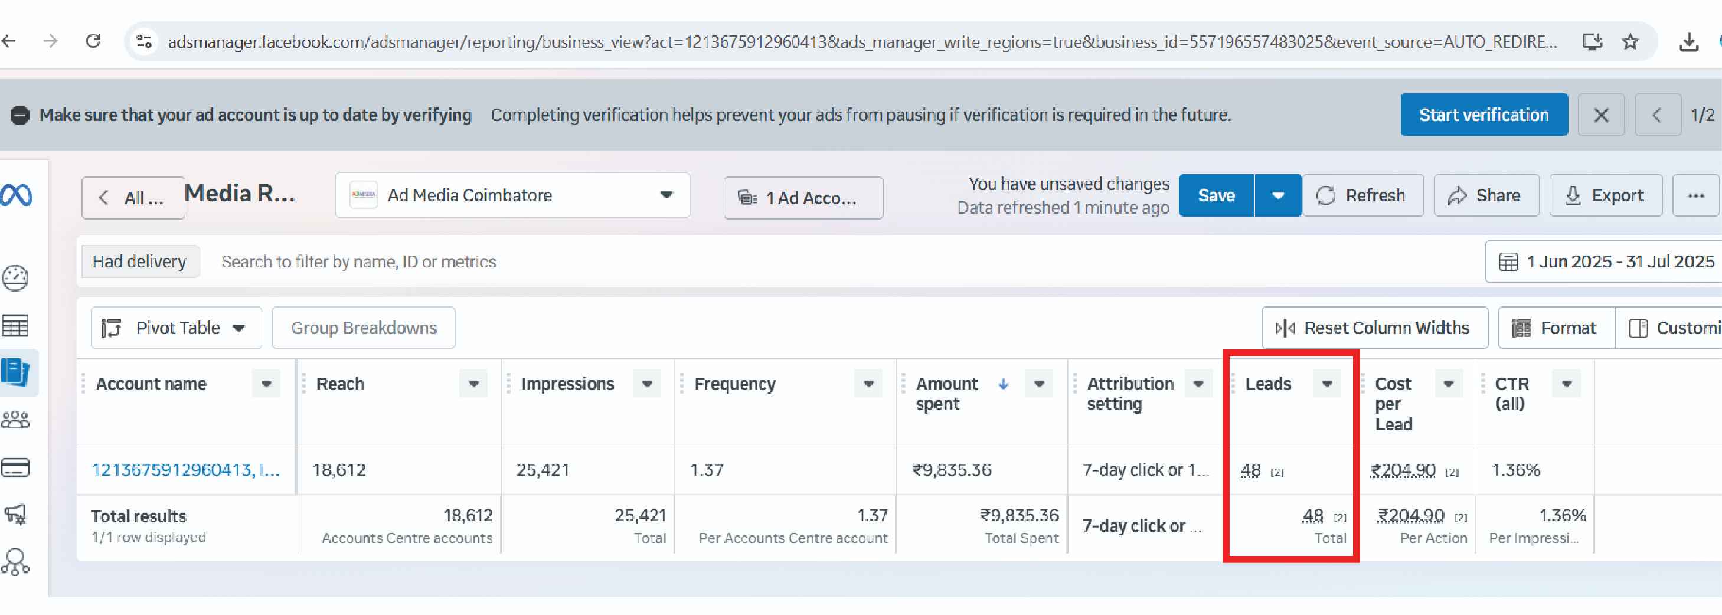Bookmark this page with star icon
Screen dimensions: 1722x615
pos(1630,42)
